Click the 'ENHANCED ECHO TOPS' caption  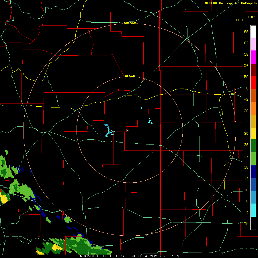click(100, 256)
